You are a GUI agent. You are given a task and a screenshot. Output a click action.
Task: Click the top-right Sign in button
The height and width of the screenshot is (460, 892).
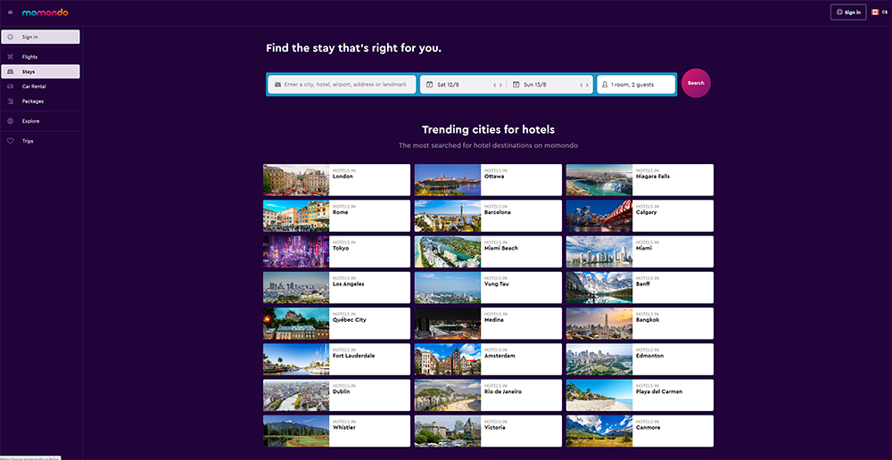[x=848, y=12]
